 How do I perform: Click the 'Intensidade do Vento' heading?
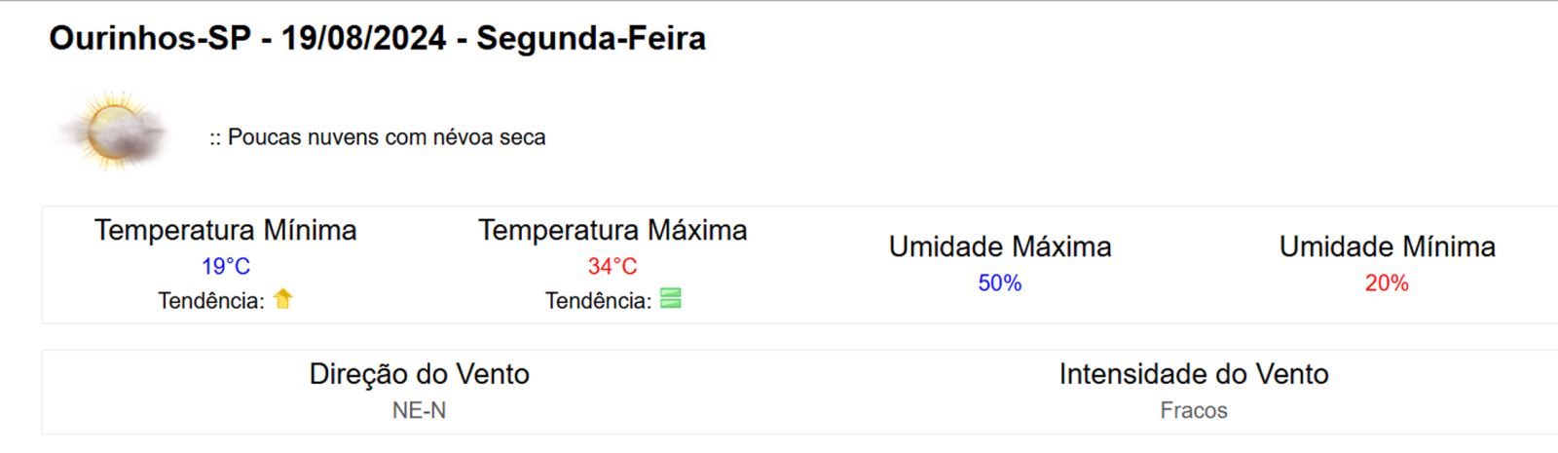[x=1194, y=374]
